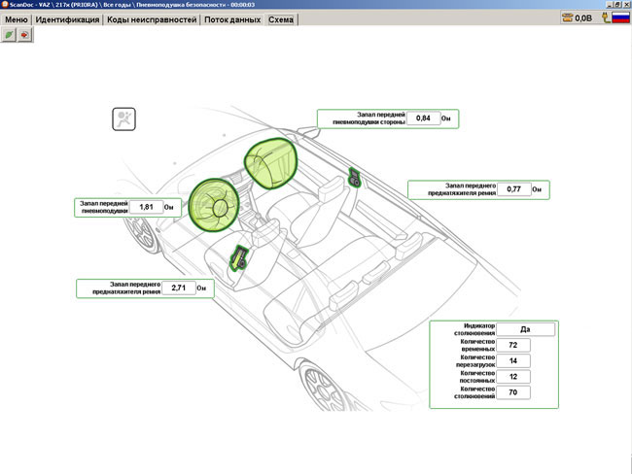632x474 pixels.
Task: Click the Индикатор столкновения value Да
Action: (525, 328)
